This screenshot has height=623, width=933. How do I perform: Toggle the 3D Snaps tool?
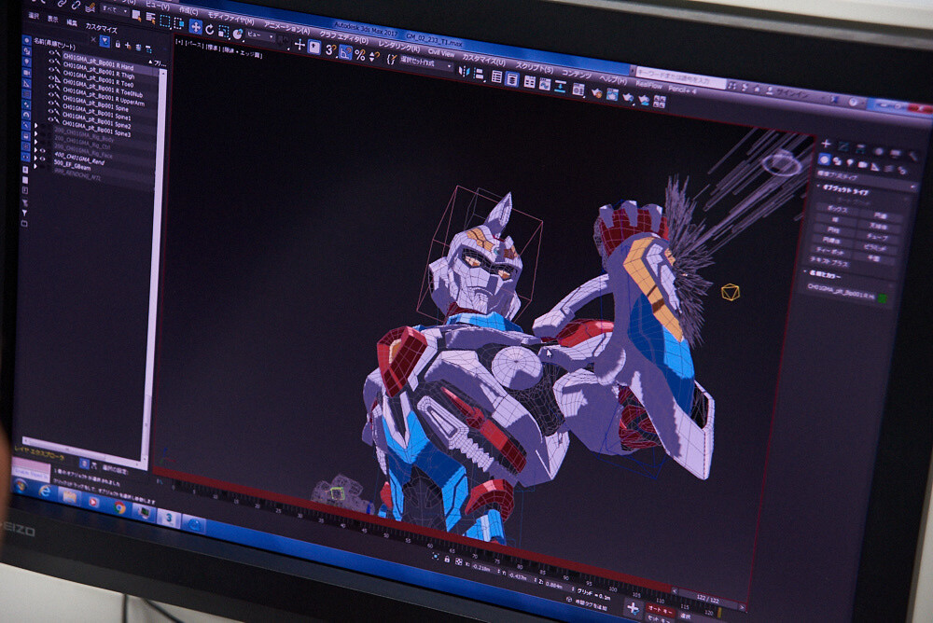329,50
